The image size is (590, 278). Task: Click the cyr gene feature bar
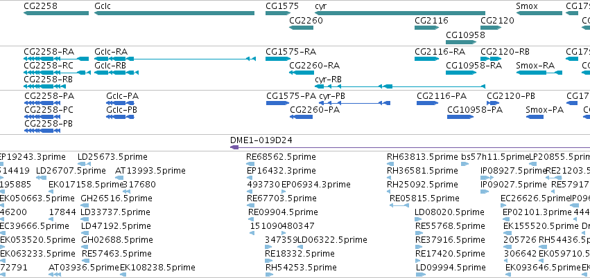[400, 13]
